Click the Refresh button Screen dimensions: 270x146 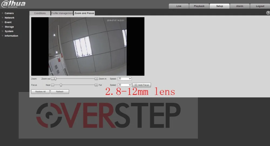point(60,92)
